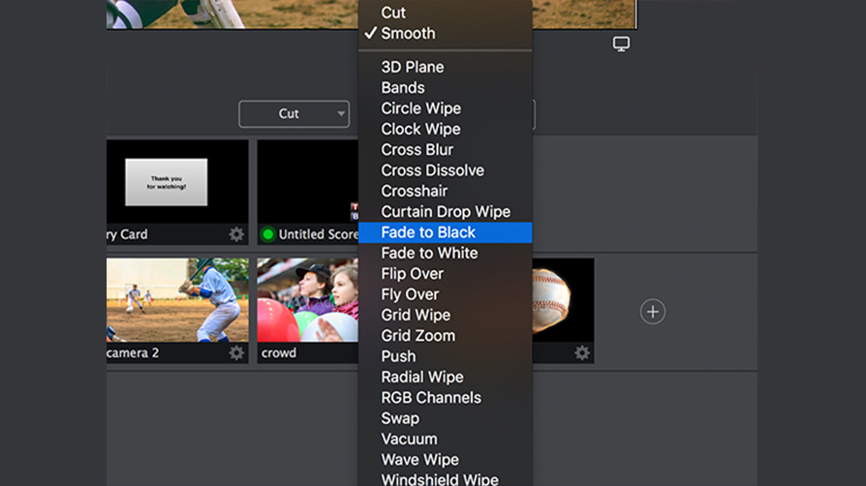866x486 pixels.
Task: Open the Cut transition dropdown
Action: point(294,114)
